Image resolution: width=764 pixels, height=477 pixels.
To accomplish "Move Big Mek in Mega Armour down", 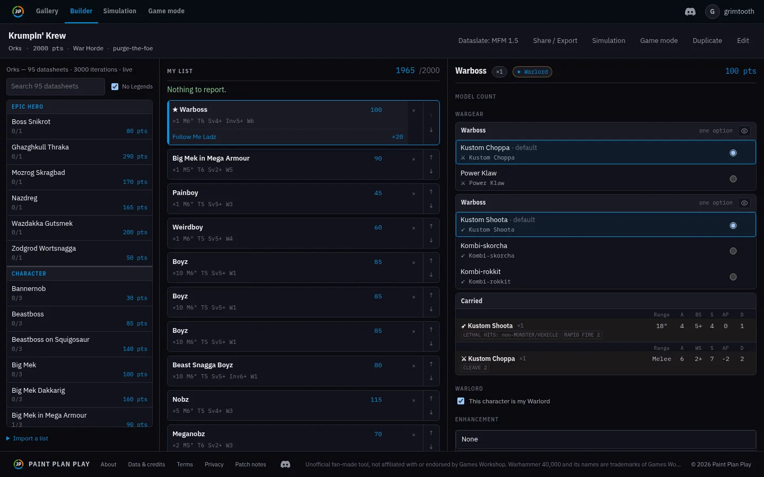I will tap(431, 171).
